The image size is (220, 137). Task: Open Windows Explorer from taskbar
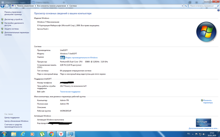13,134
